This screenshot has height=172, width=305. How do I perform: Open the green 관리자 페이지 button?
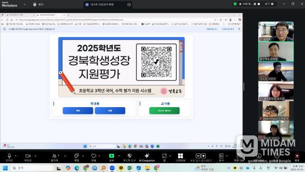[159, 110]
